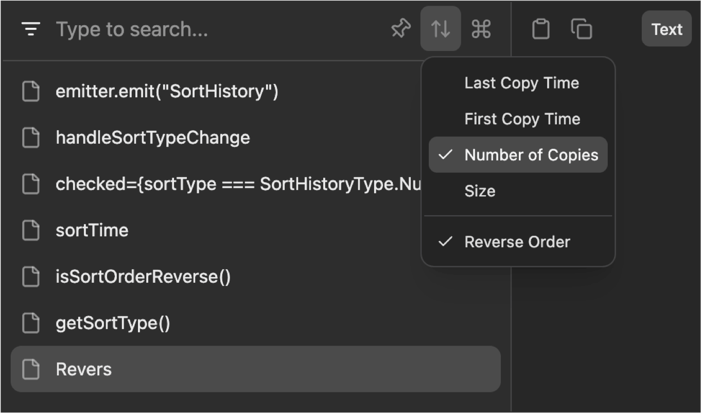The image size is (701, 413).
Task: Enable sorting by Size
Action: click(x=480, y=191)
